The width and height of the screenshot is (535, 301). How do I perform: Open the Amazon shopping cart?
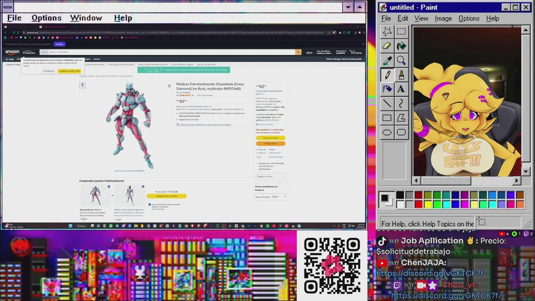coord(356,52)
